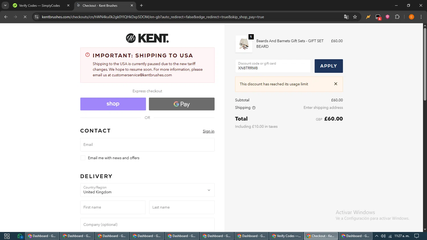Expand the Country/Region dropdown

pos(147,190)
